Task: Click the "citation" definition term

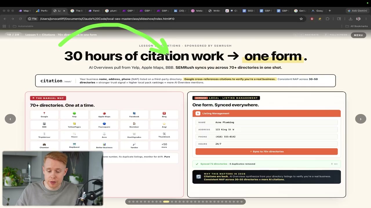Action: click(51, 81)
